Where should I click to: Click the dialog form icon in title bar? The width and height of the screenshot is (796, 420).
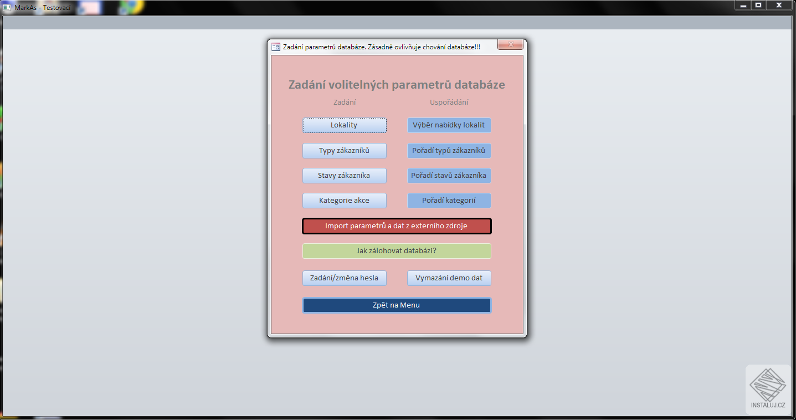[x=276, y=47]
